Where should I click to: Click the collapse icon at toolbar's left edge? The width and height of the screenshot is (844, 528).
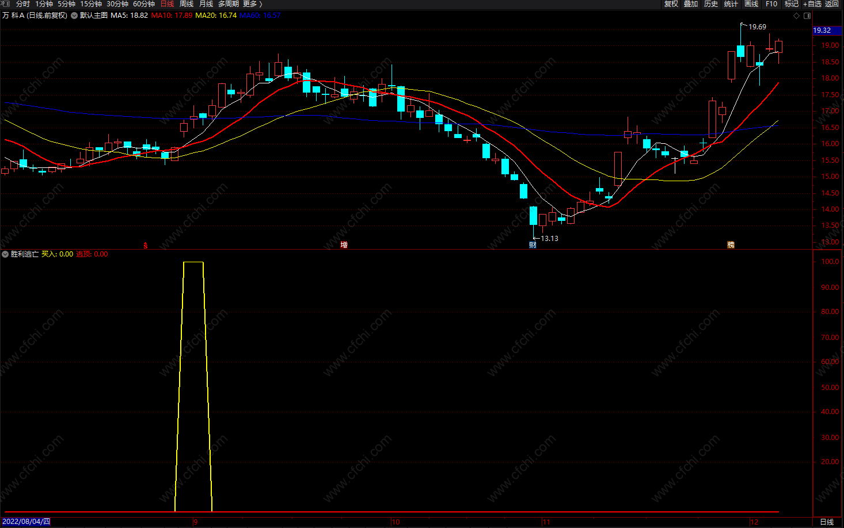click(x=6, y=3)
